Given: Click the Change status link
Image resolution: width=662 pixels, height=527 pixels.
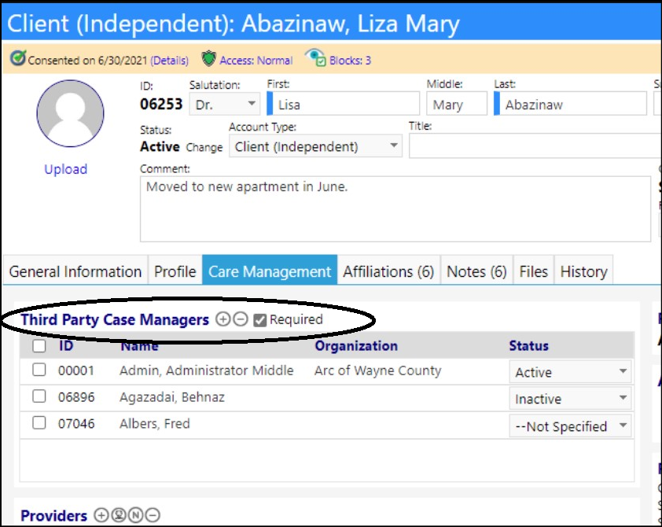Looking at the screenshot, I should pyautogui.click(x=204, y=147).
